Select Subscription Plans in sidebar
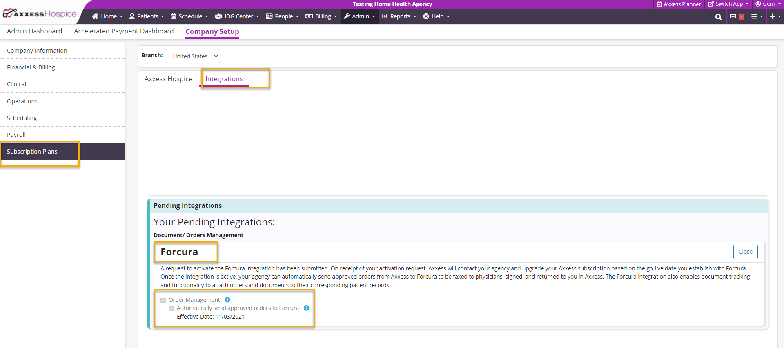The height and width of the screenshot is (348, 784). click(x=32, y=152)
